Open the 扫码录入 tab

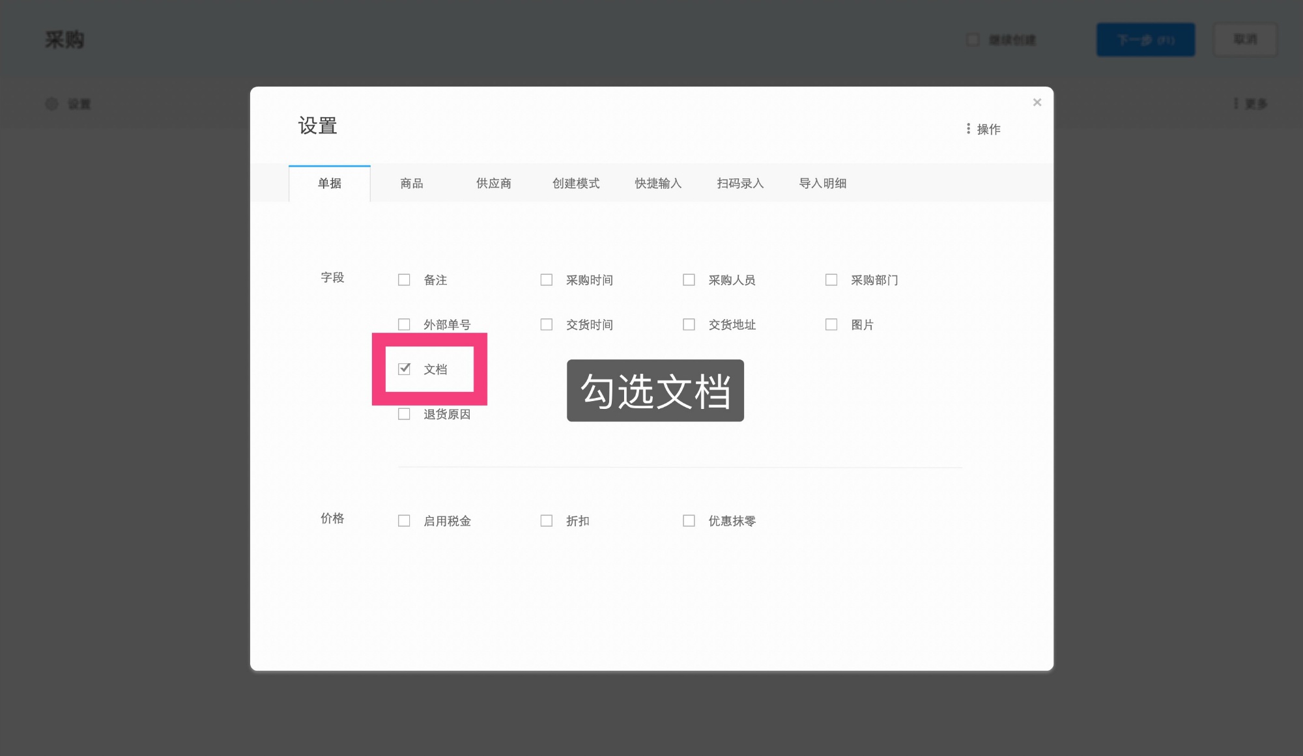740,183
